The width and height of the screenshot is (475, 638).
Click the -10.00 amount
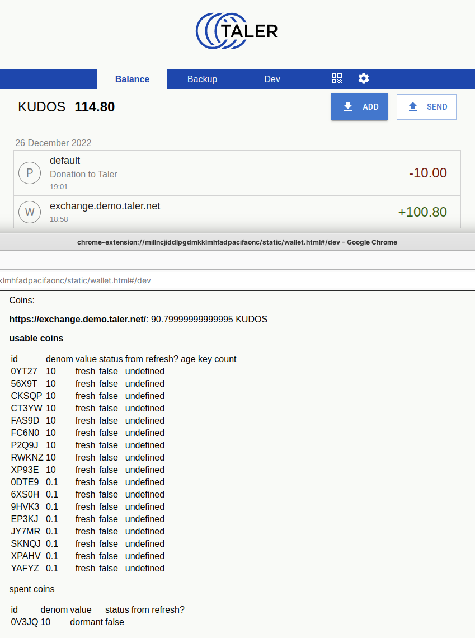pos(428,173)
